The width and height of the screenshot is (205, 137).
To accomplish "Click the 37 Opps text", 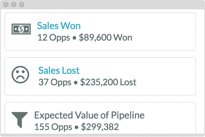I will 55,82.
